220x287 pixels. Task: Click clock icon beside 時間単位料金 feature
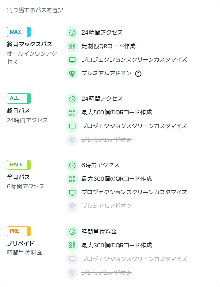coord(72,232)
